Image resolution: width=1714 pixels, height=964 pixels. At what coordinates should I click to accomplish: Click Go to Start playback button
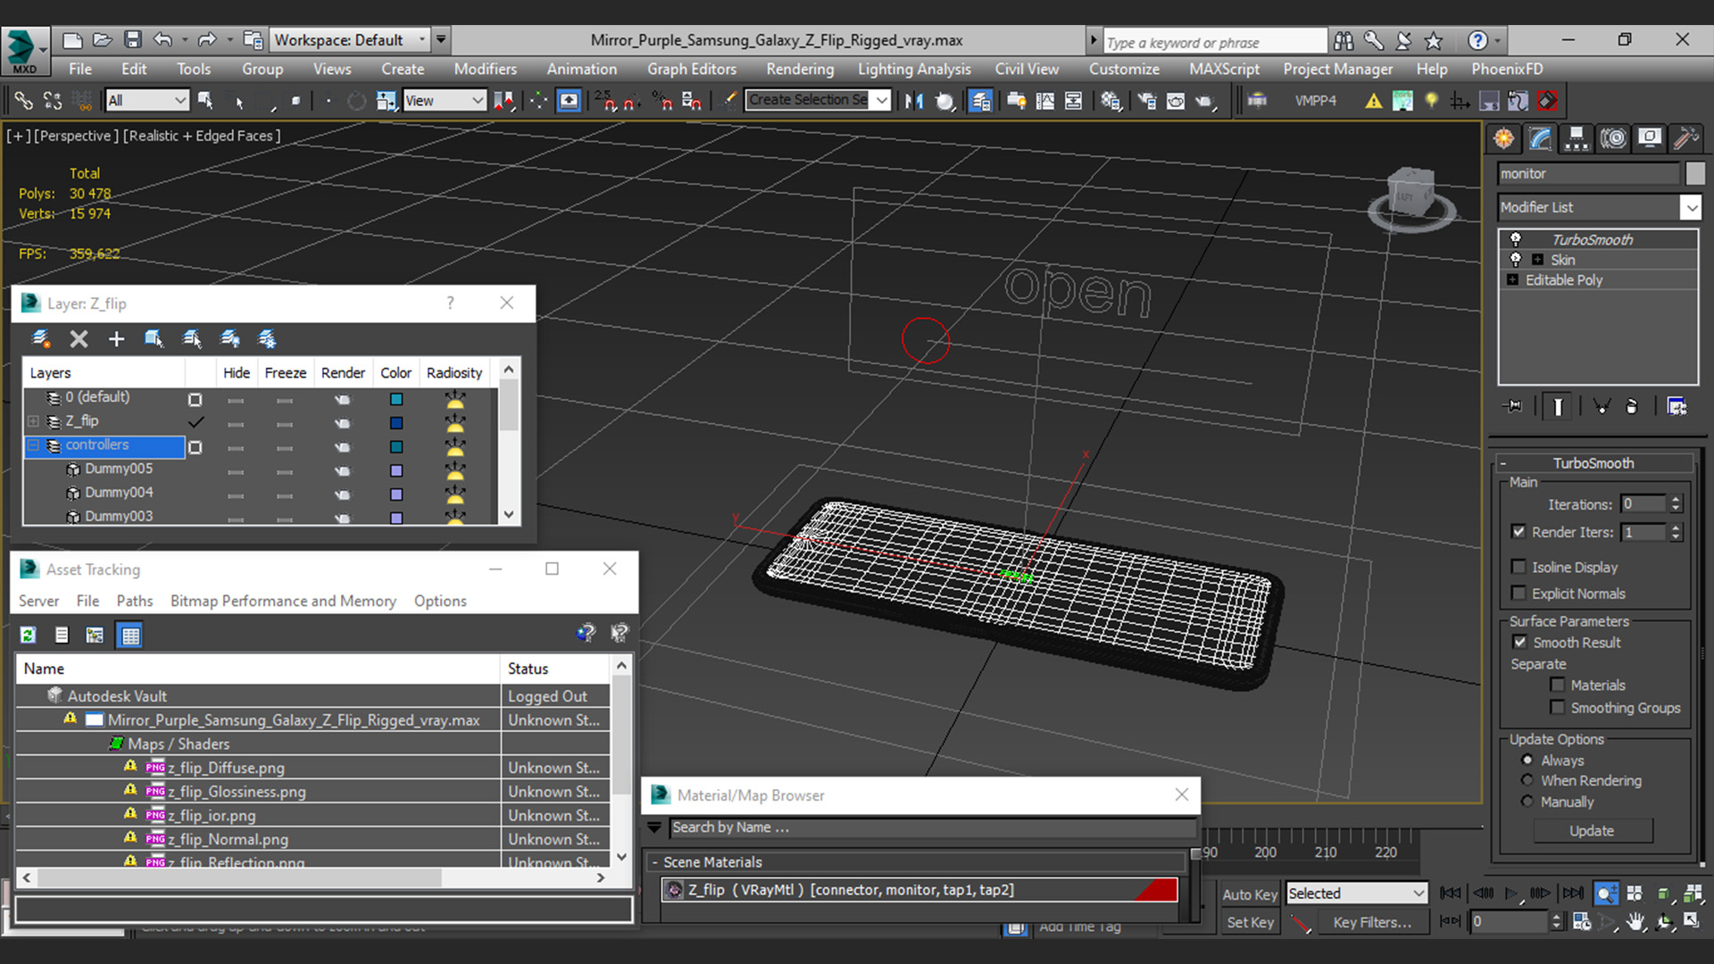click(x=1451, y=893)
